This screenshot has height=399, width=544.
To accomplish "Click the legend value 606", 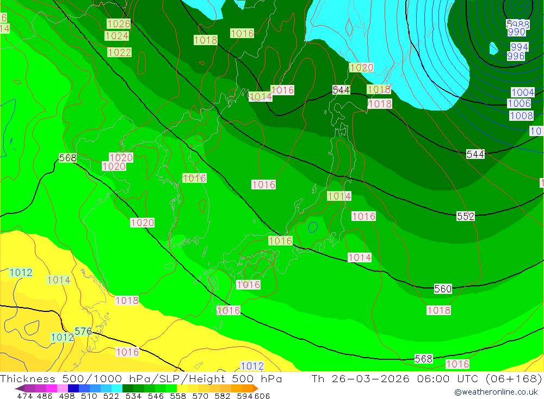I will point(262,396).
